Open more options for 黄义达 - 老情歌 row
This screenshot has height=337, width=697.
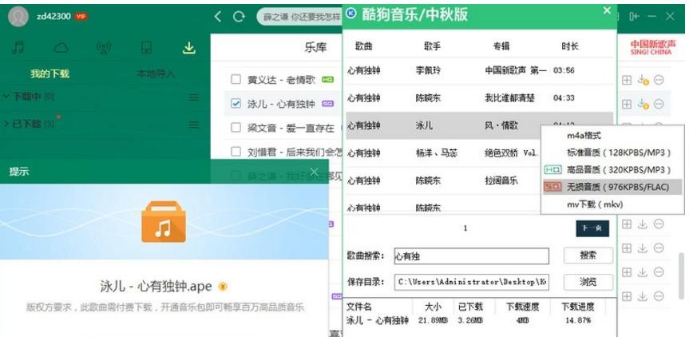[x=659, y=80]
